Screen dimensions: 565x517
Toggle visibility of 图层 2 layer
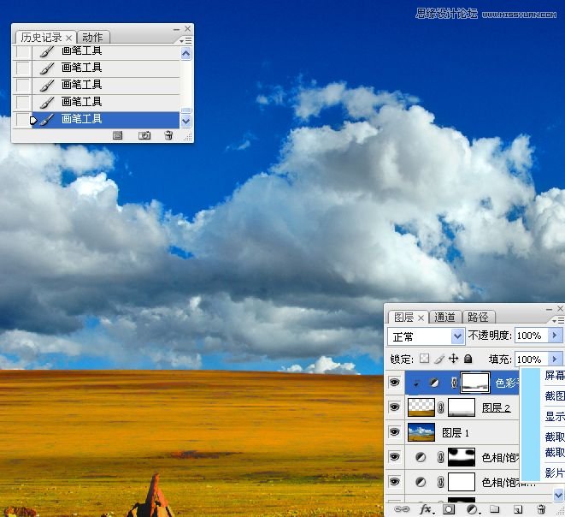click(x=394, y=407)
